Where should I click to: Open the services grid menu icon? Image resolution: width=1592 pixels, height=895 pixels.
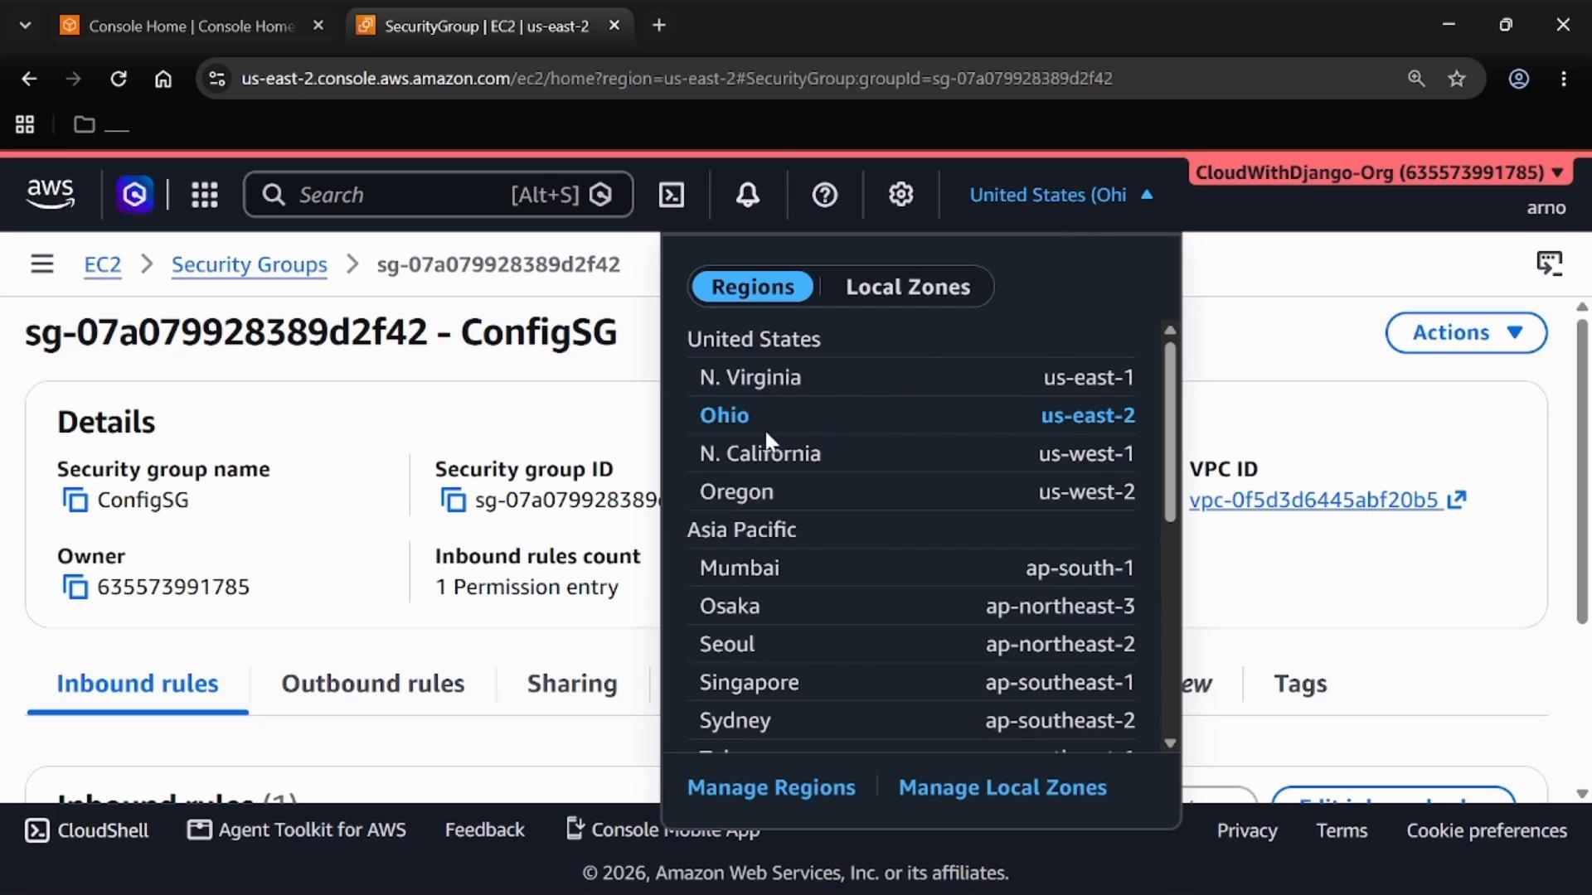204,195
